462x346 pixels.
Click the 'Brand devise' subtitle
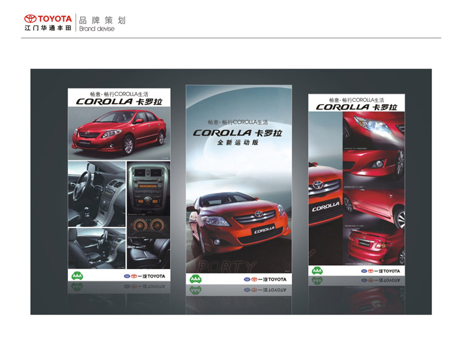[96, 29]
